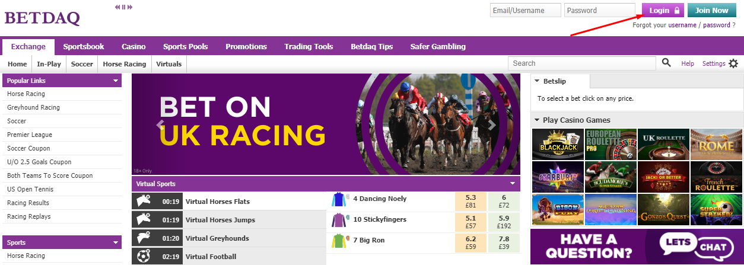Click the Virtual Horses Flats horse icon
744x265 pixels.
pyautogui.click(x=144, y=202)
